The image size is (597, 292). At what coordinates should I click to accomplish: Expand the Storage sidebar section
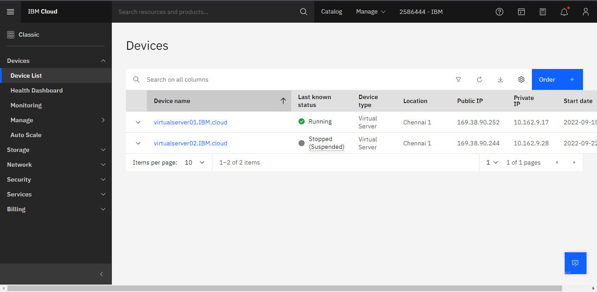56,150
